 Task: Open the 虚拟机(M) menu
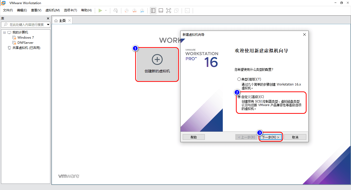53,10
